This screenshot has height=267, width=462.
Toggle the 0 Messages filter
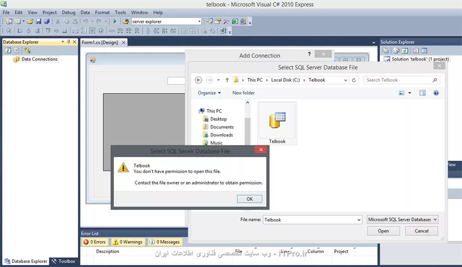point(165,242)
